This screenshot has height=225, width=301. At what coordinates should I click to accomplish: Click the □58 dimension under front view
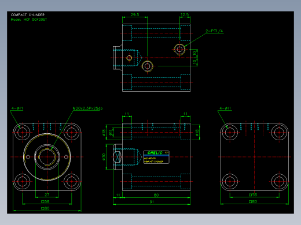(45, 201)
